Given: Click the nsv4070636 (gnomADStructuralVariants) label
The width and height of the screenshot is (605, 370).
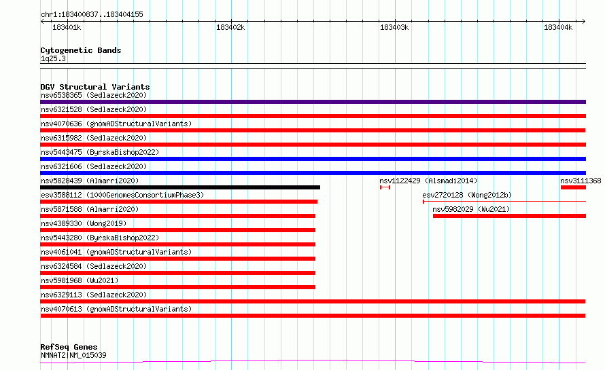Looking at the screenshot, I should 116,124.
